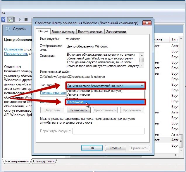Click services list scroll down arrow
The height and width of the screenshot is (172, 186).
coord(181,150)
